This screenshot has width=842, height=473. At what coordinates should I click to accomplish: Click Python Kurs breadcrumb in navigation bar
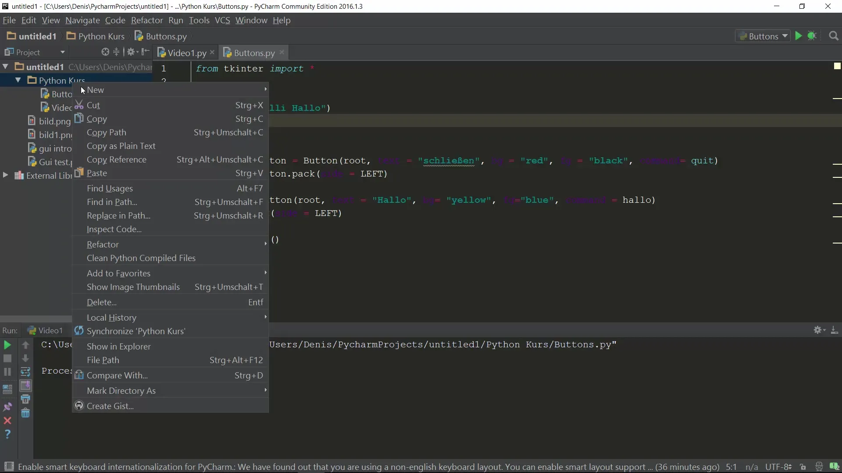(x=96, y=36)
